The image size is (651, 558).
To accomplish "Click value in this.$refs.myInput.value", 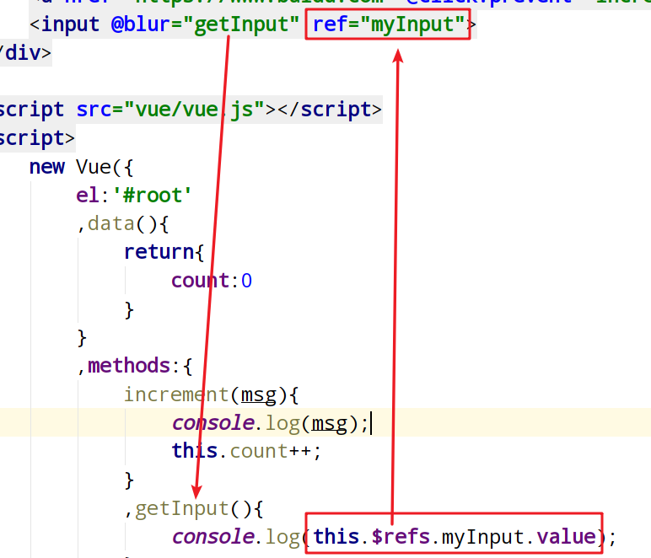I will pos(567,537).
